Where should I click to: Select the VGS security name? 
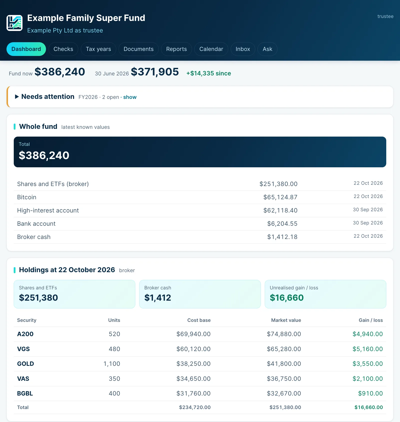[x=23, y=349]
